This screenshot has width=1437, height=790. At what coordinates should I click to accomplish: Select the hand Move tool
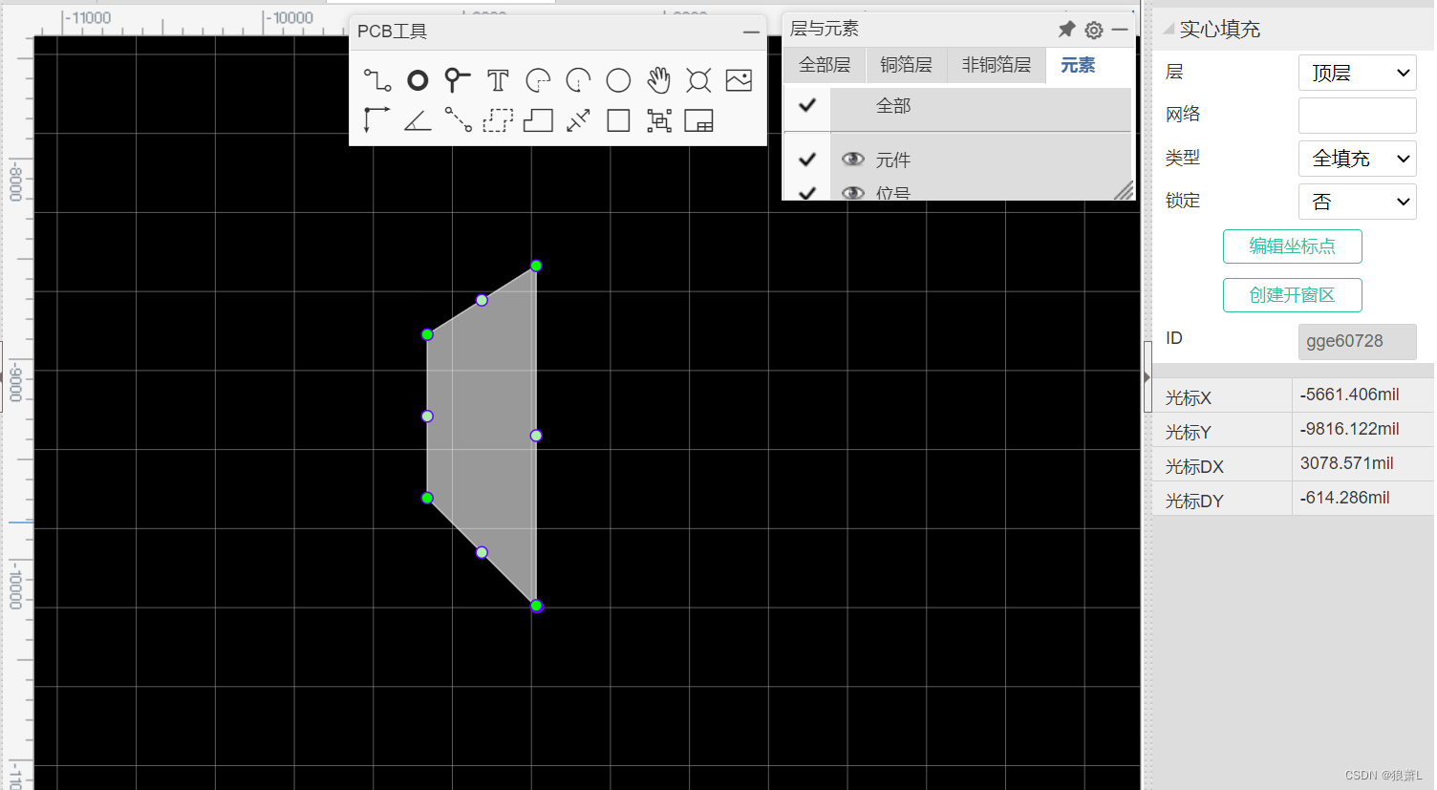tap(658, 80)
